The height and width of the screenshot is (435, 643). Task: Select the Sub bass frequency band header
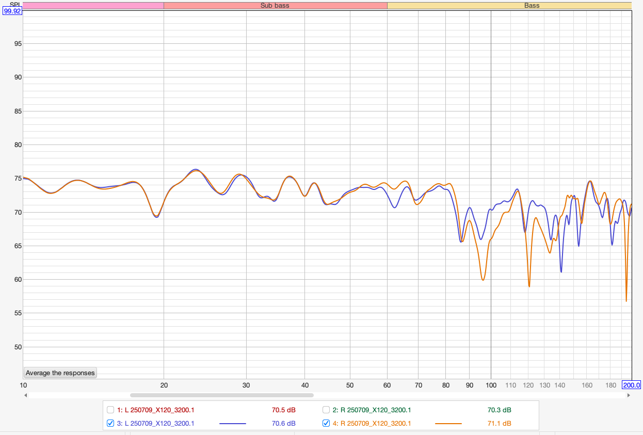(x=275, y=6)
